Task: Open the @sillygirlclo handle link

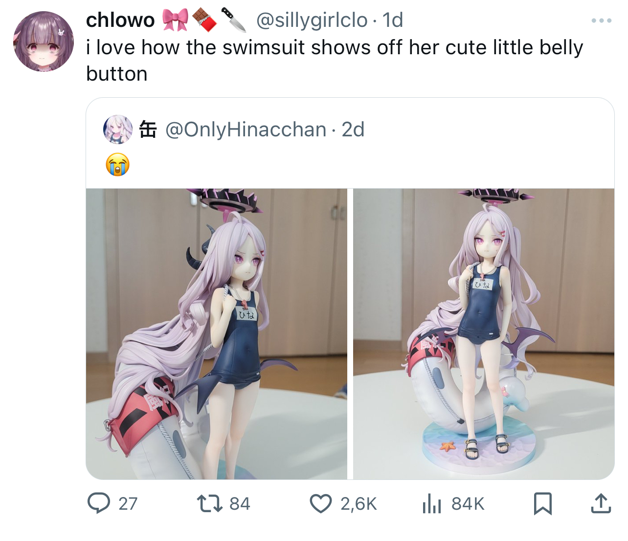Action: click(x=312, y=20)
